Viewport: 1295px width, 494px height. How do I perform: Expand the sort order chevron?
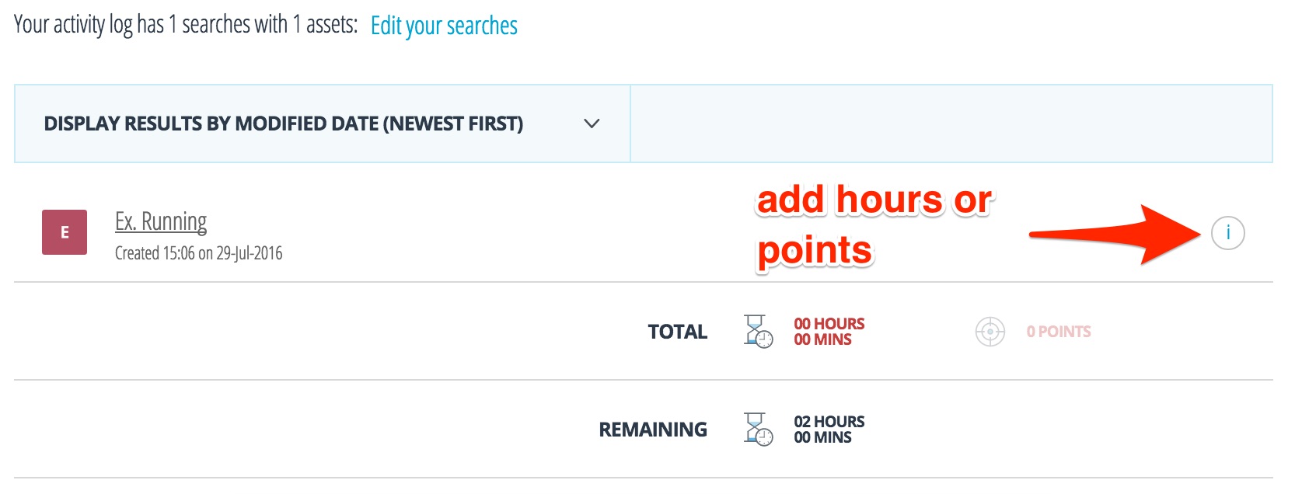click(x=592, y=124)
